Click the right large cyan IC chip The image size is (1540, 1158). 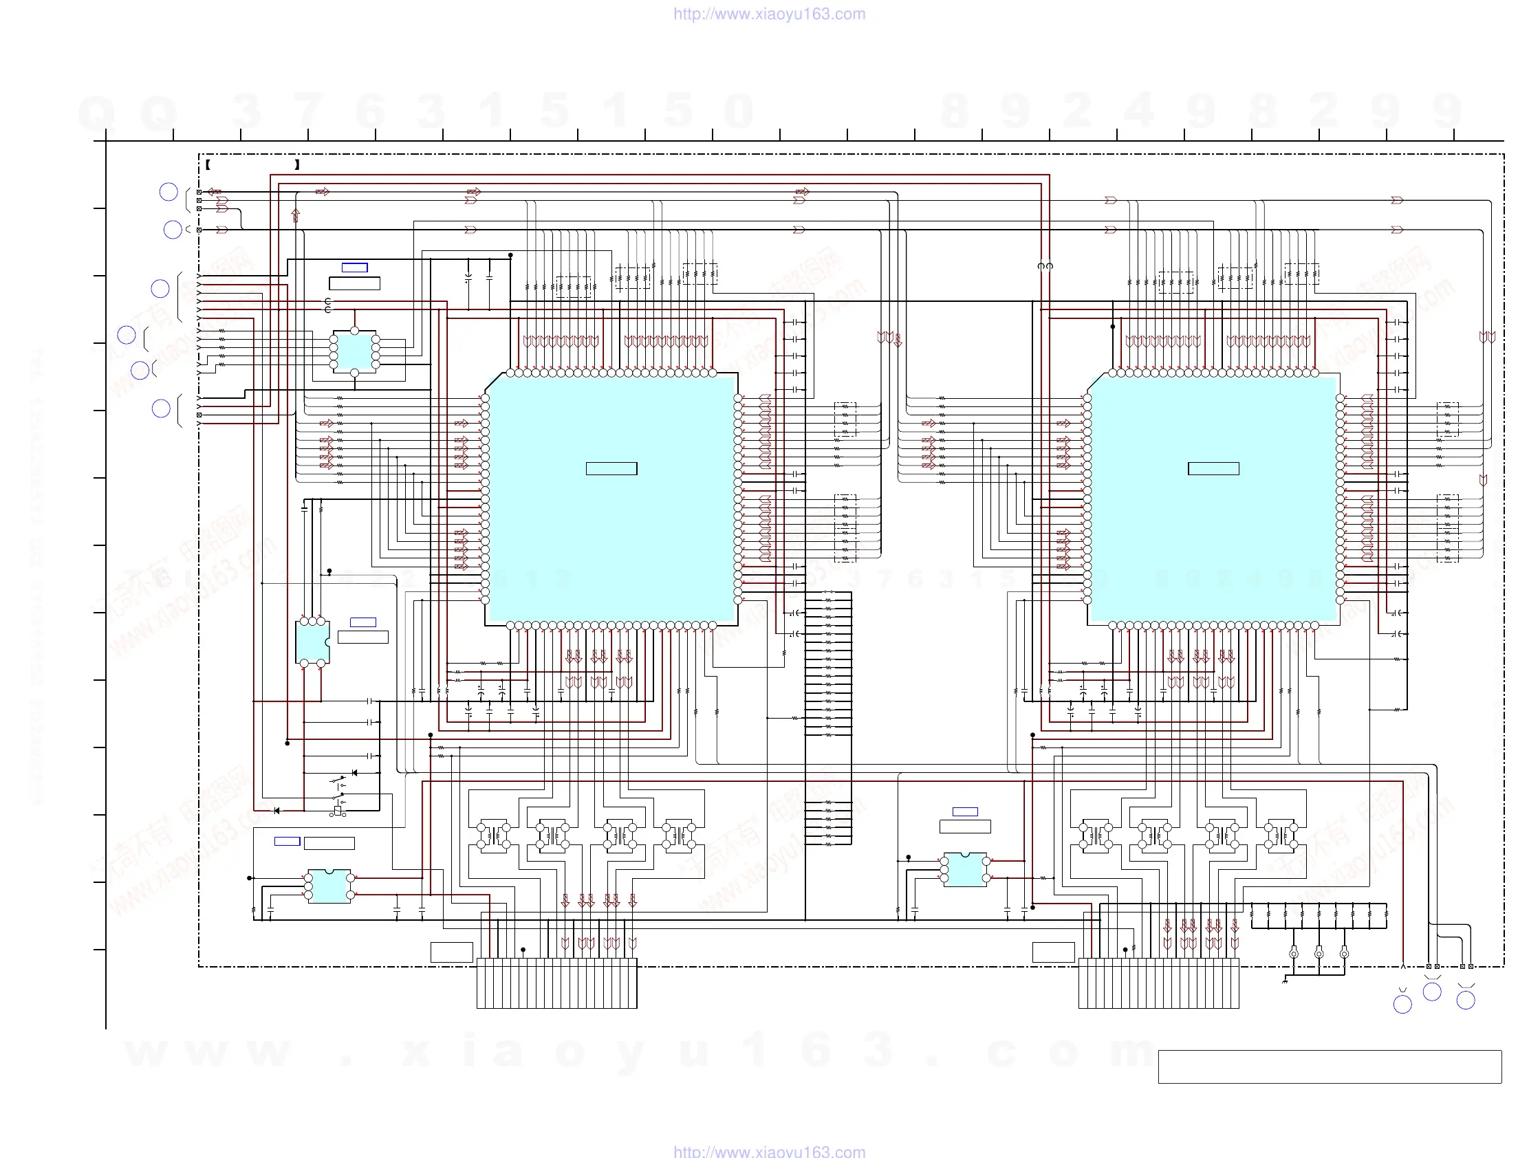1213,499
